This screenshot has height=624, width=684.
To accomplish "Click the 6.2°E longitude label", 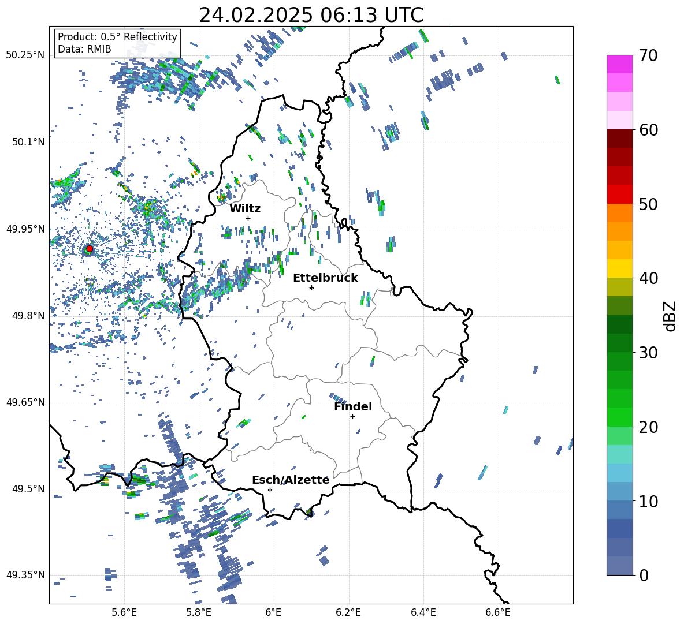I will point(348,612).
